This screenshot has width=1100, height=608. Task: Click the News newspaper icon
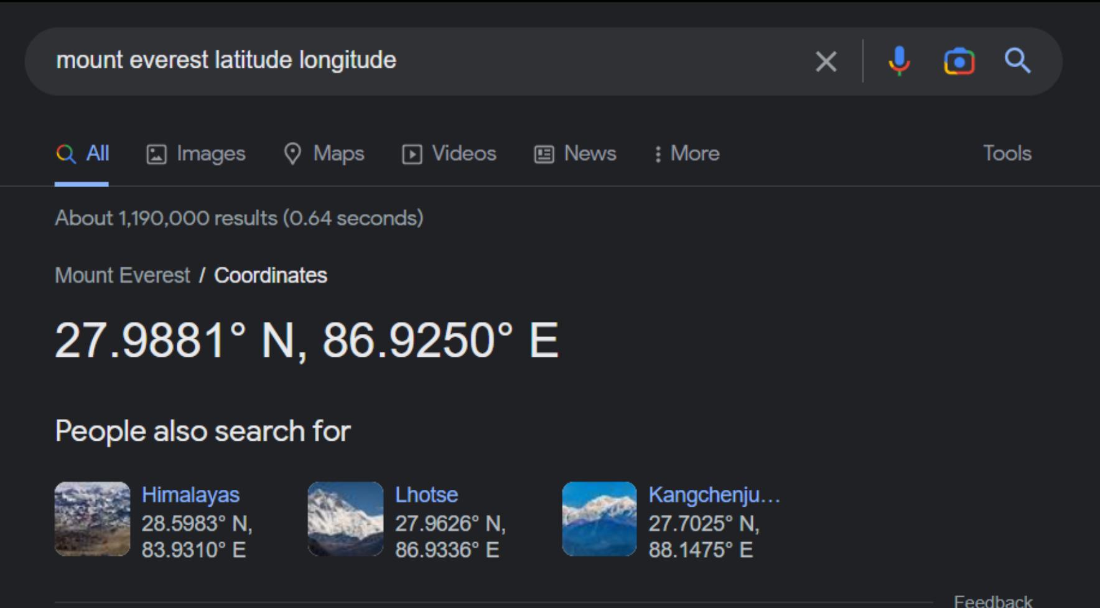544,154
